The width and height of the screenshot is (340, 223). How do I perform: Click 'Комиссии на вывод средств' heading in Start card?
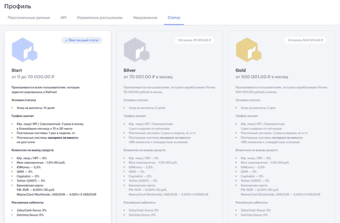pyautogui.click(x=33, y=150)
